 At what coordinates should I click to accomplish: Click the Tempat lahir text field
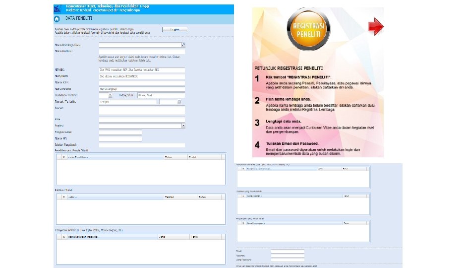click(128, 102)
